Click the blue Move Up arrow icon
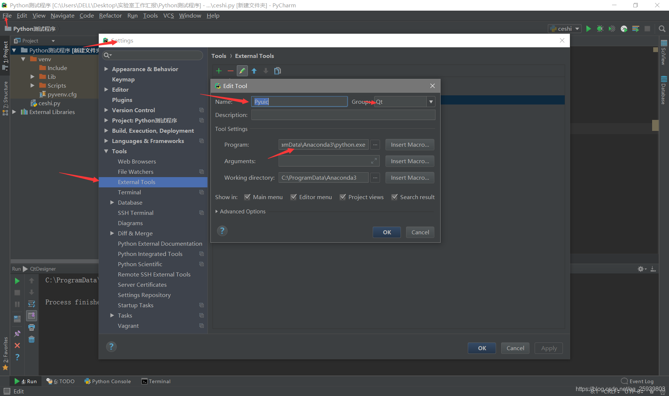The height and width of the screenshot is (396, 669). 254,71
